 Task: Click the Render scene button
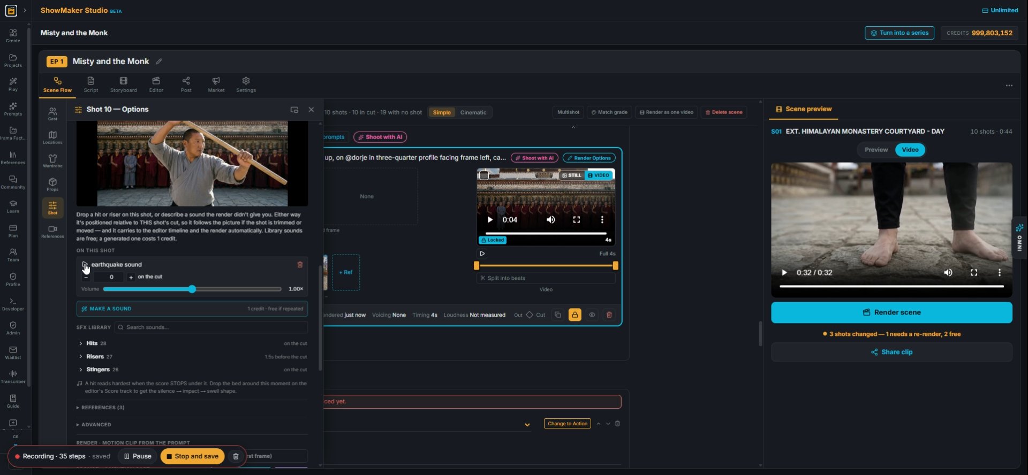[x=891, y=312]
